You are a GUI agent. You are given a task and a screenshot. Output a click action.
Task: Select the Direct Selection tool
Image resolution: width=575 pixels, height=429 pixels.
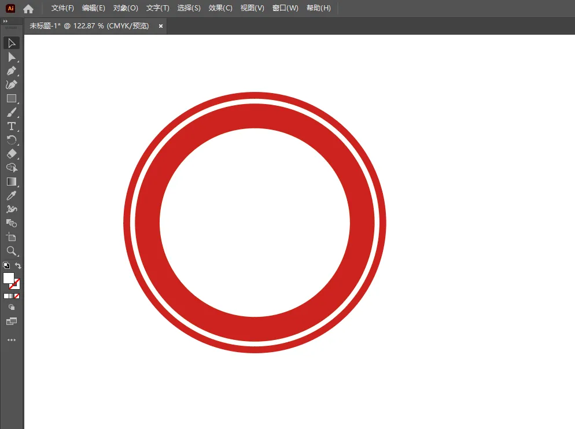tap(12, 57)
